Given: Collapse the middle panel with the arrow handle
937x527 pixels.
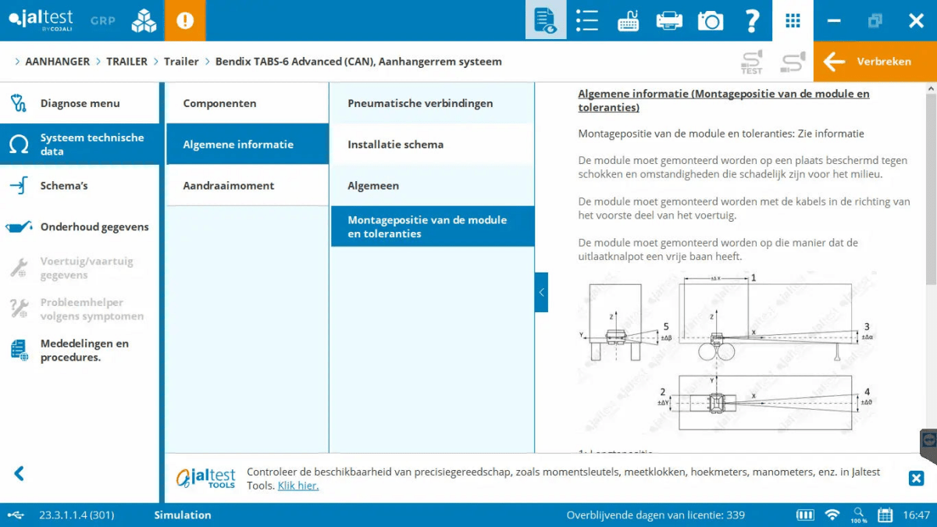Looking at the screenshot, I should click(x=541, y=292).
